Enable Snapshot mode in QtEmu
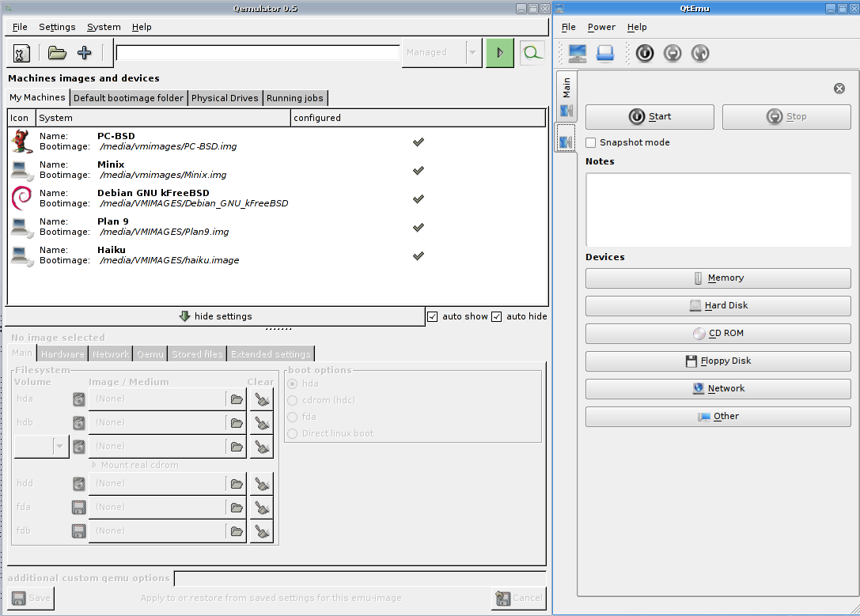Viewport: 860px width, 616px height. 591,142
